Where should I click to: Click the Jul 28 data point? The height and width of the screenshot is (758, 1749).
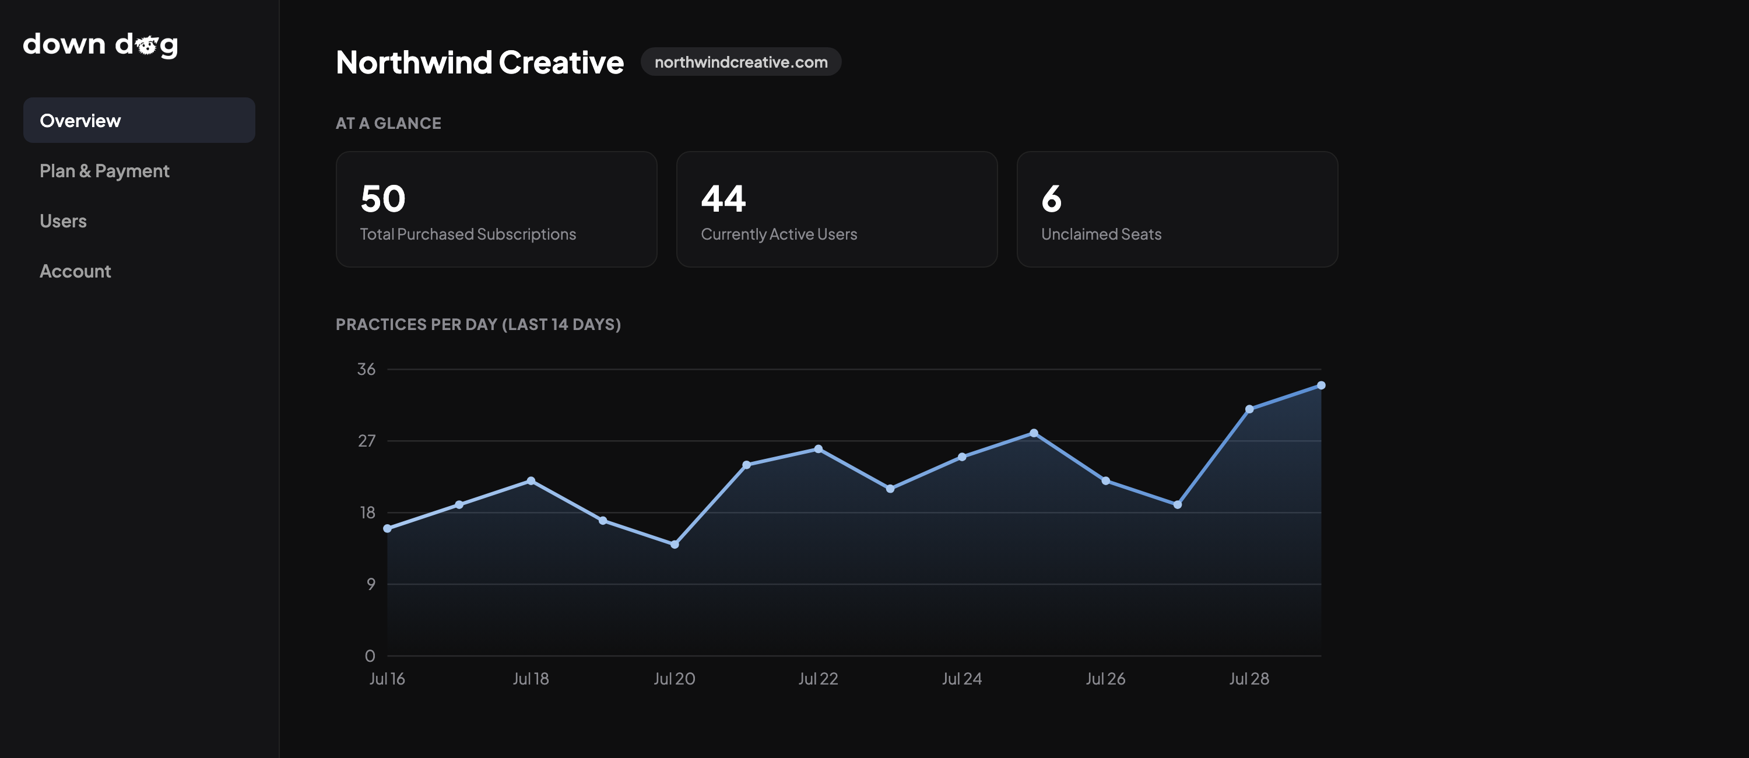1249,409
